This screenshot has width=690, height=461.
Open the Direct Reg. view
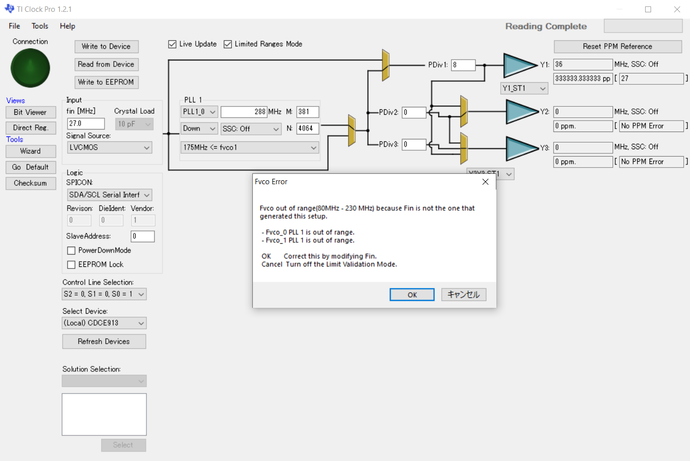pos(31,128)
